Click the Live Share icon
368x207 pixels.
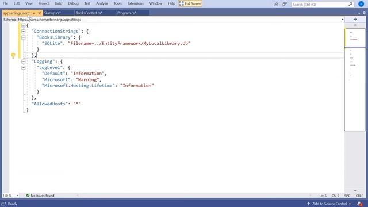(276, 4)
